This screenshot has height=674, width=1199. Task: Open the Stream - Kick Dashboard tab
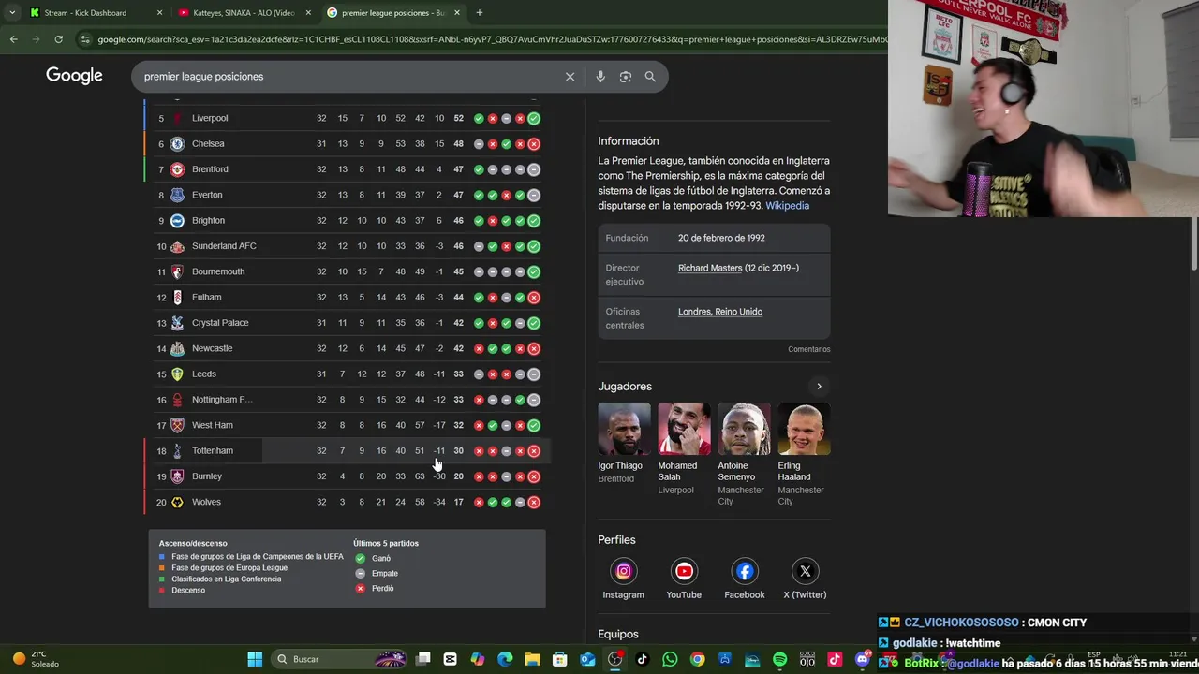click(84, 13)
